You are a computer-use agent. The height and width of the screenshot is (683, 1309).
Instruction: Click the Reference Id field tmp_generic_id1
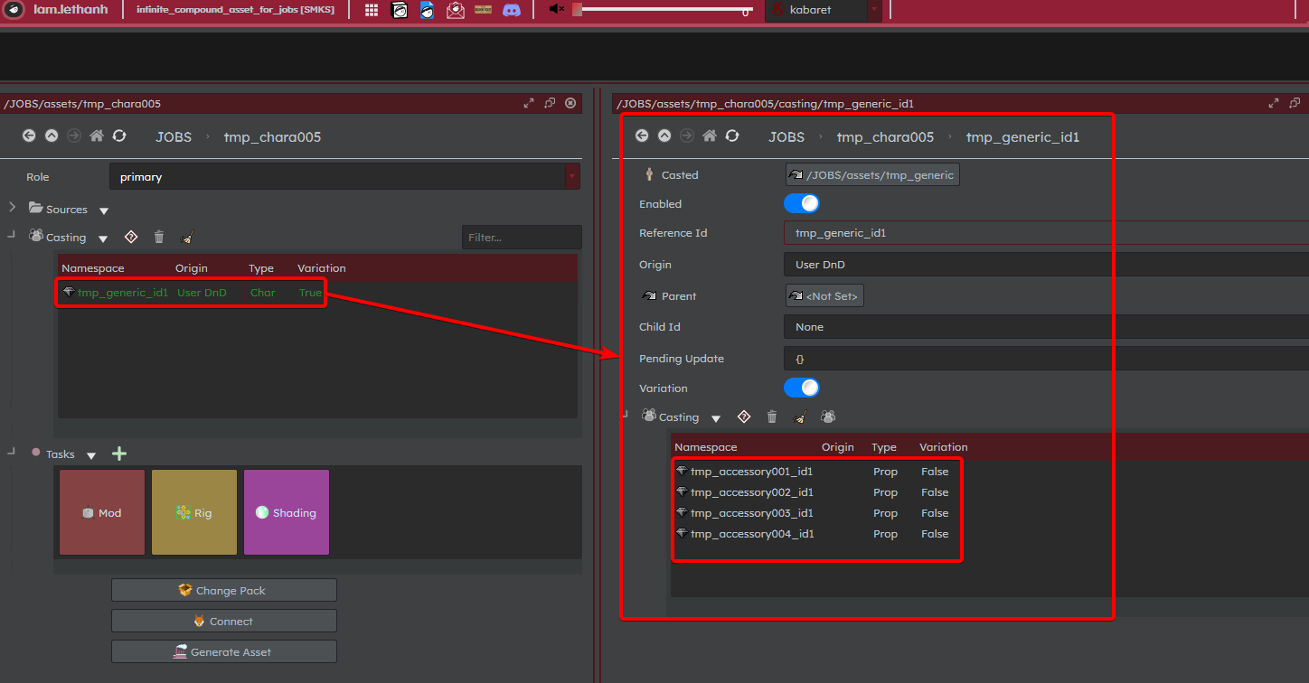tap(1046, 233)
